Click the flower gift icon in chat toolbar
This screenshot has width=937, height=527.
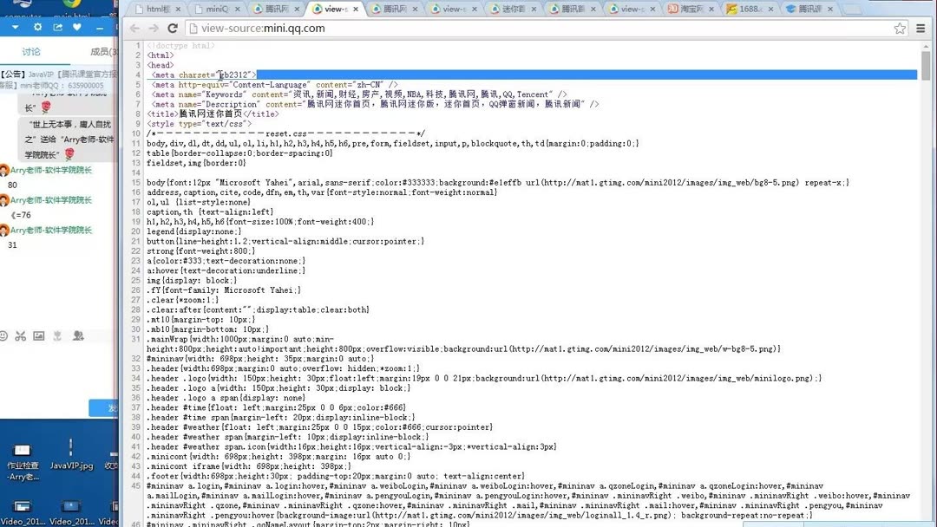click(57, 336)
